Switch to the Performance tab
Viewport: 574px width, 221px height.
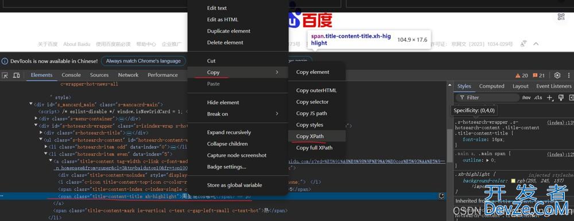click(162, 75)
